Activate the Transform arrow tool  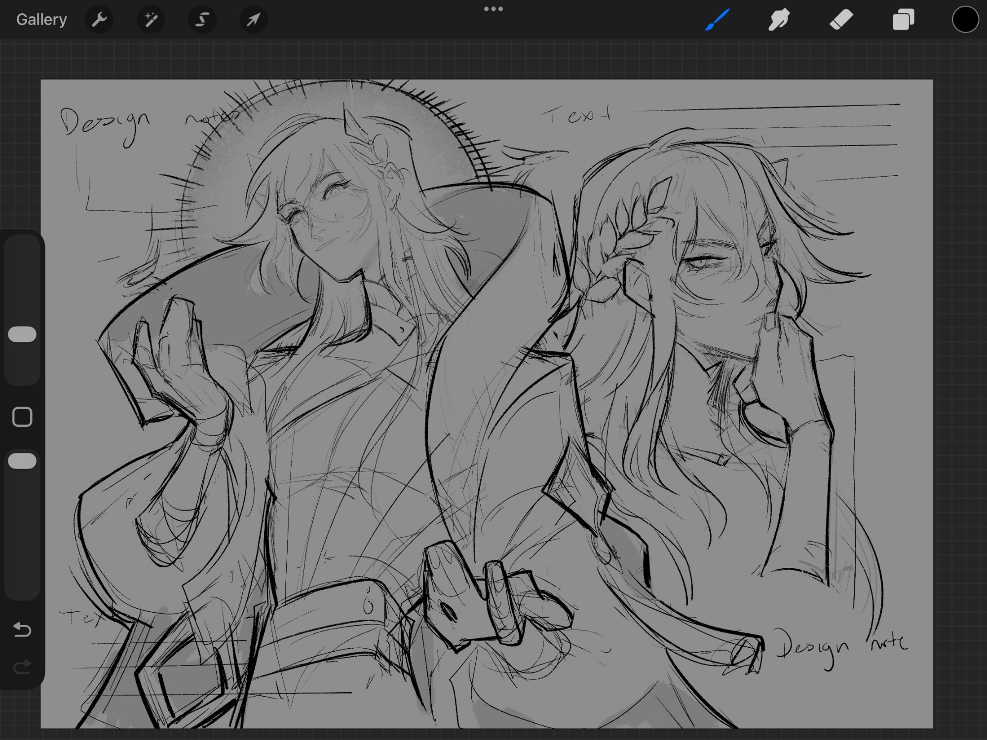pos(253,20)
